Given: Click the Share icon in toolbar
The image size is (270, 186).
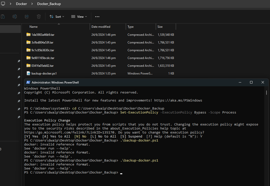Looking at the screenshot, I should 27,17.
